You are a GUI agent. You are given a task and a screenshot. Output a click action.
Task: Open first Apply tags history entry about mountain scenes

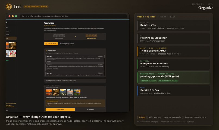(x=75, y=59)
